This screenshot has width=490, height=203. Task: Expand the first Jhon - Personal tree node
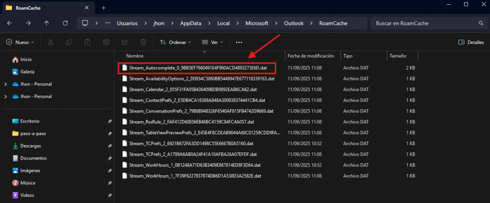(x=5, y=84)
